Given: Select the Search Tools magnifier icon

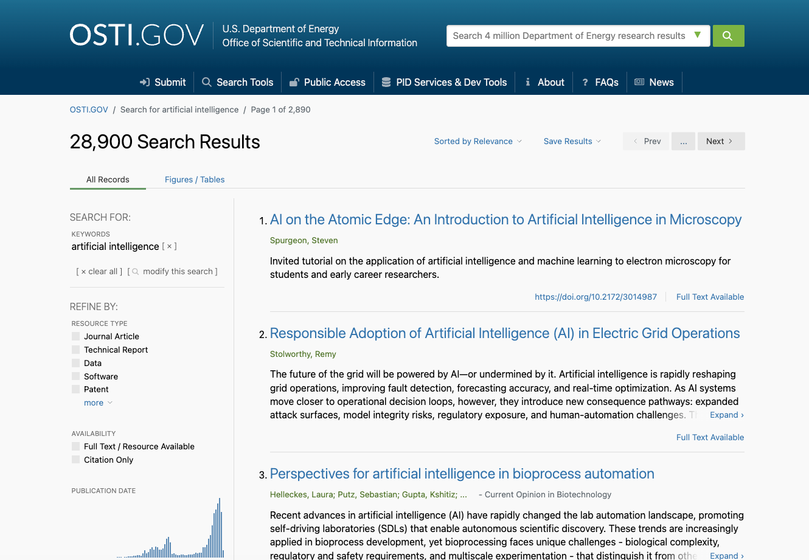Looking at the screenshot, I should tap(205, 81).
